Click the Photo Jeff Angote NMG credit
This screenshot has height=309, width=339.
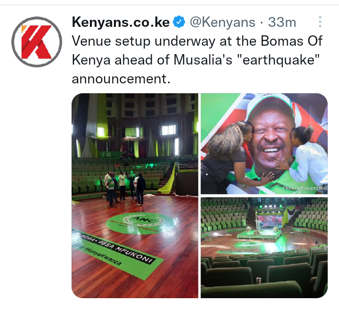[x=305, y=188]
